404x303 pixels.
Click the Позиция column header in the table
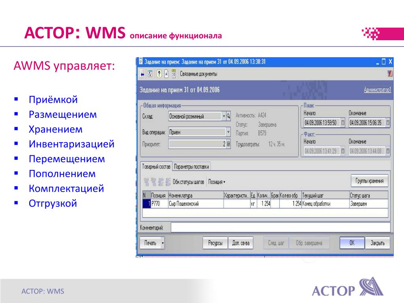coord(159,196)
